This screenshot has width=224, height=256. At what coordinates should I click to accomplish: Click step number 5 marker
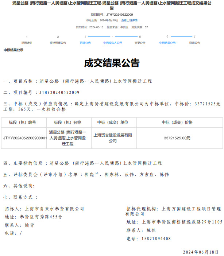pyautogui.click(x=140, y=36)
